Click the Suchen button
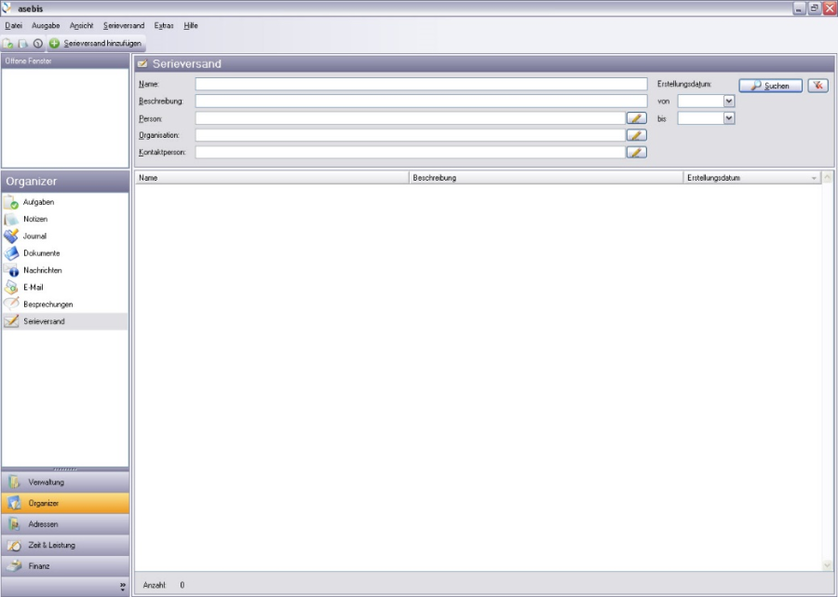Image resolution: width=838 pixels, height=597 pixels. [x=771, y=86]
